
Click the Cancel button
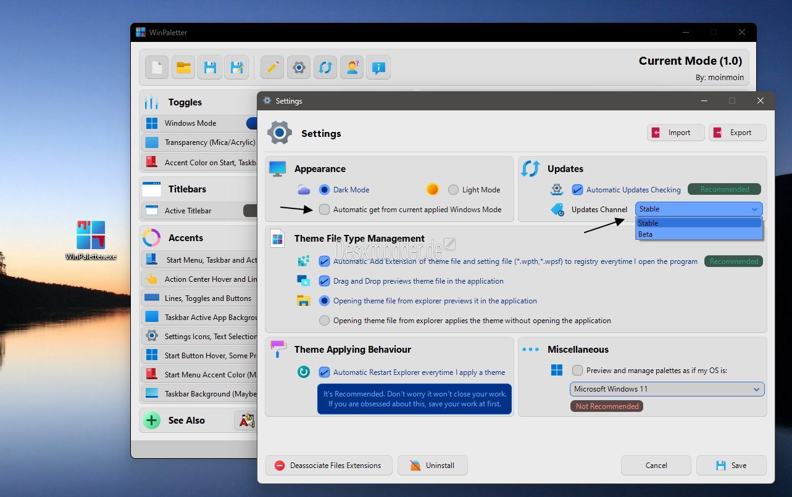point(656,466)
